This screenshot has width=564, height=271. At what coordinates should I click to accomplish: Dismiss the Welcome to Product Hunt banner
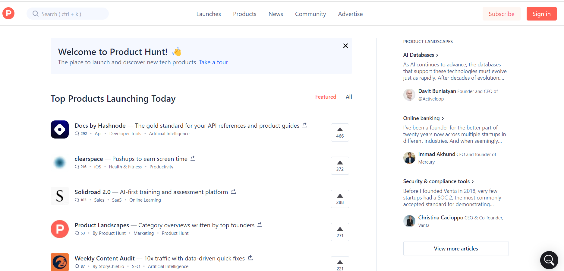pyautogui.click(x=345, y=46)
